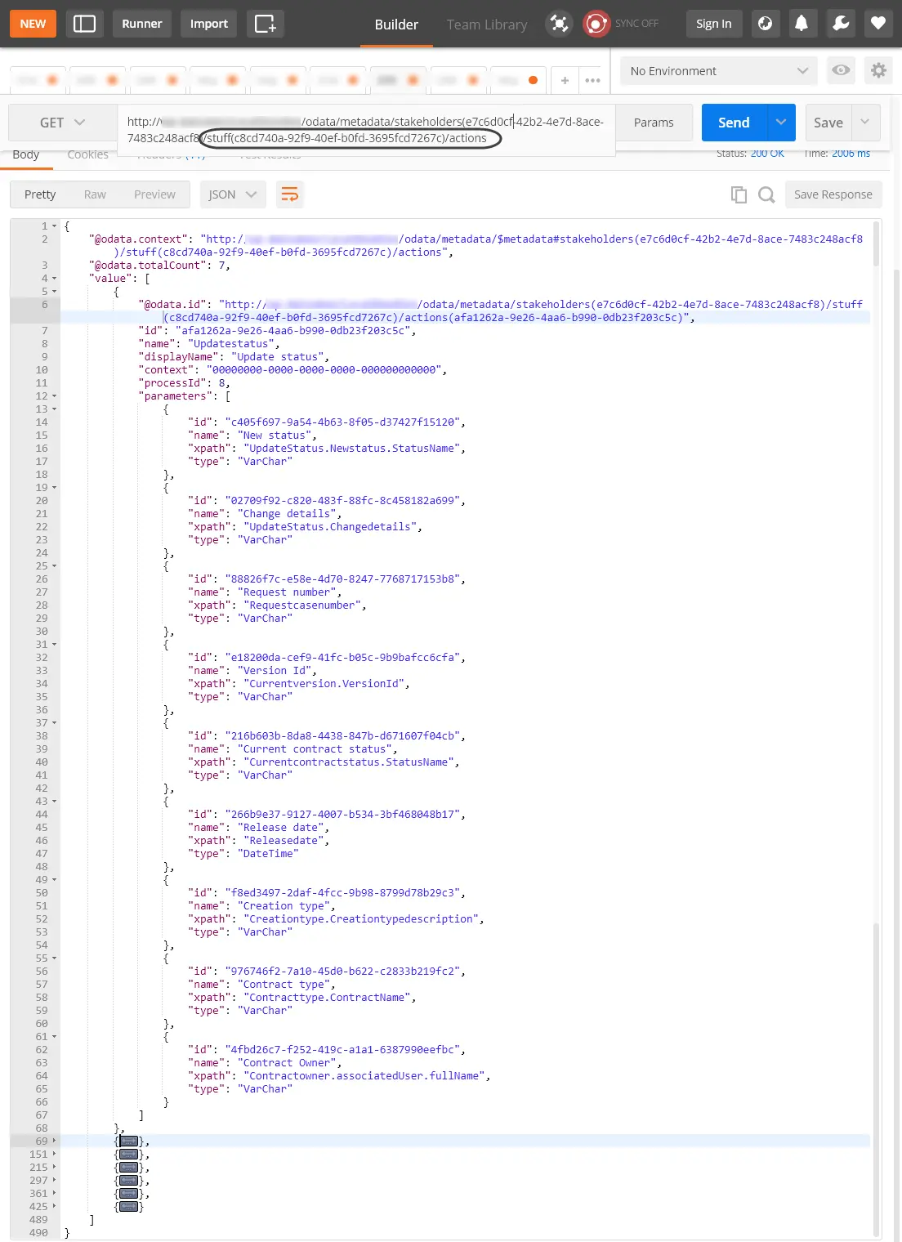902x1242 pixels.
Task: Select Preview response view
Action: point(154,194)
